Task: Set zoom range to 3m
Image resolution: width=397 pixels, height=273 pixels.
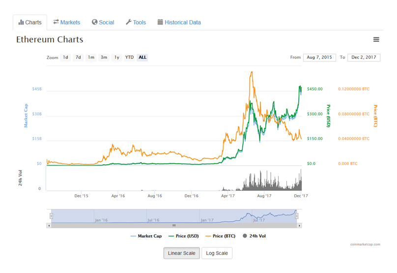Action: point(104,57)
